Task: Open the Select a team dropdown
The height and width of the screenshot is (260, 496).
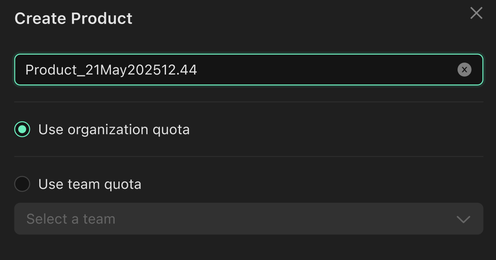Action: pos(248,219)
